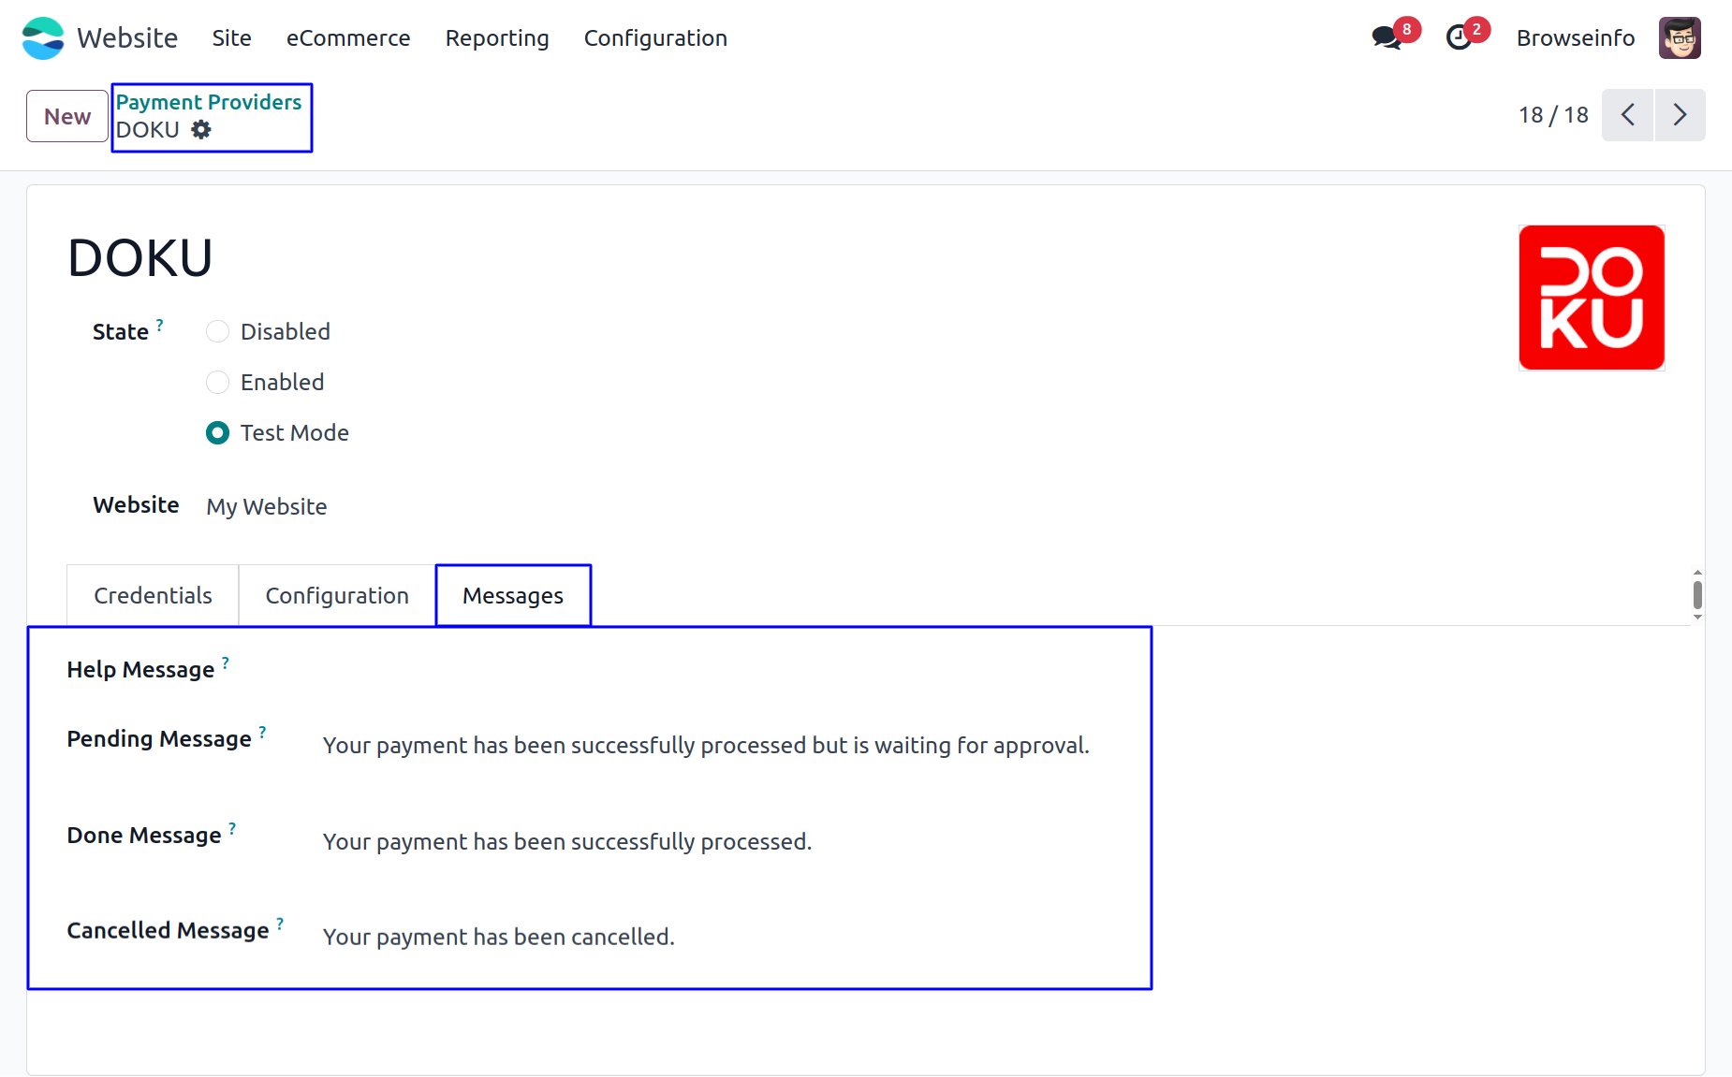Go to the next record arrow
Image resolution: width=1732 pixels, height=1077 pixels.
[x=1680, y=115]
